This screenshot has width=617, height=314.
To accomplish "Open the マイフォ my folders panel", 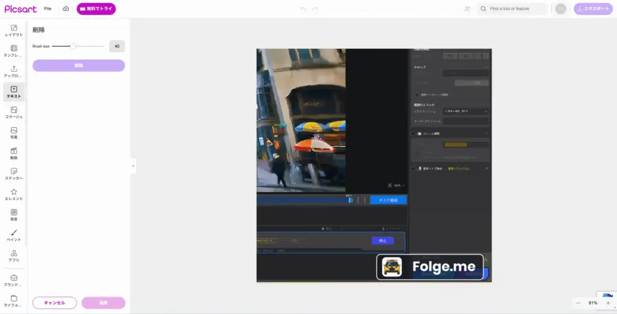I will click(x=14, y=301).
